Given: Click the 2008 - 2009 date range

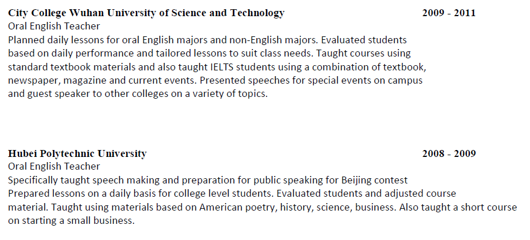Looking at the screenshot, I should (448, 153).
